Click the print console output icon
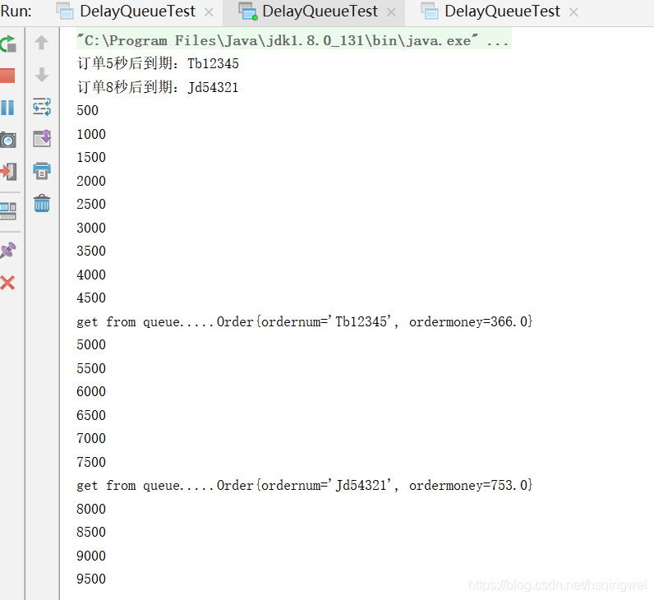This screenshot has height=600, width=654. (42, 170)
